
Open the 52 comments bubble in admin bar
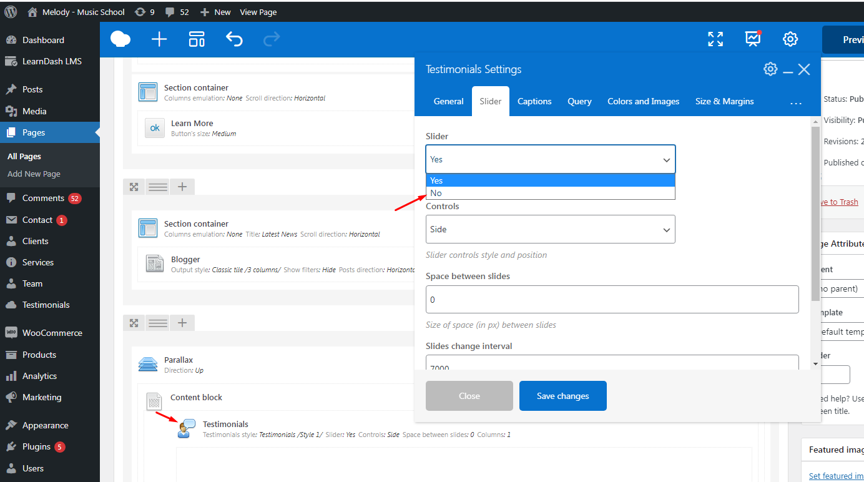point(177,12)
